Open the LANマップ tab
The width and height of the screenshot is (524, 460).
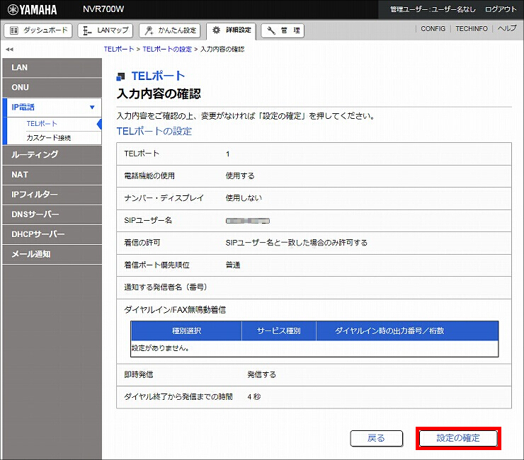106,30
